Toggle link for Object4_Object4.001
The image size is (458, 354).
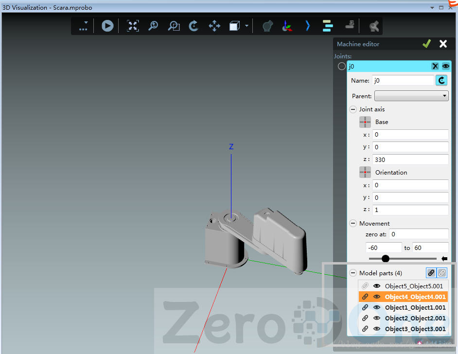tap(365, 297)
